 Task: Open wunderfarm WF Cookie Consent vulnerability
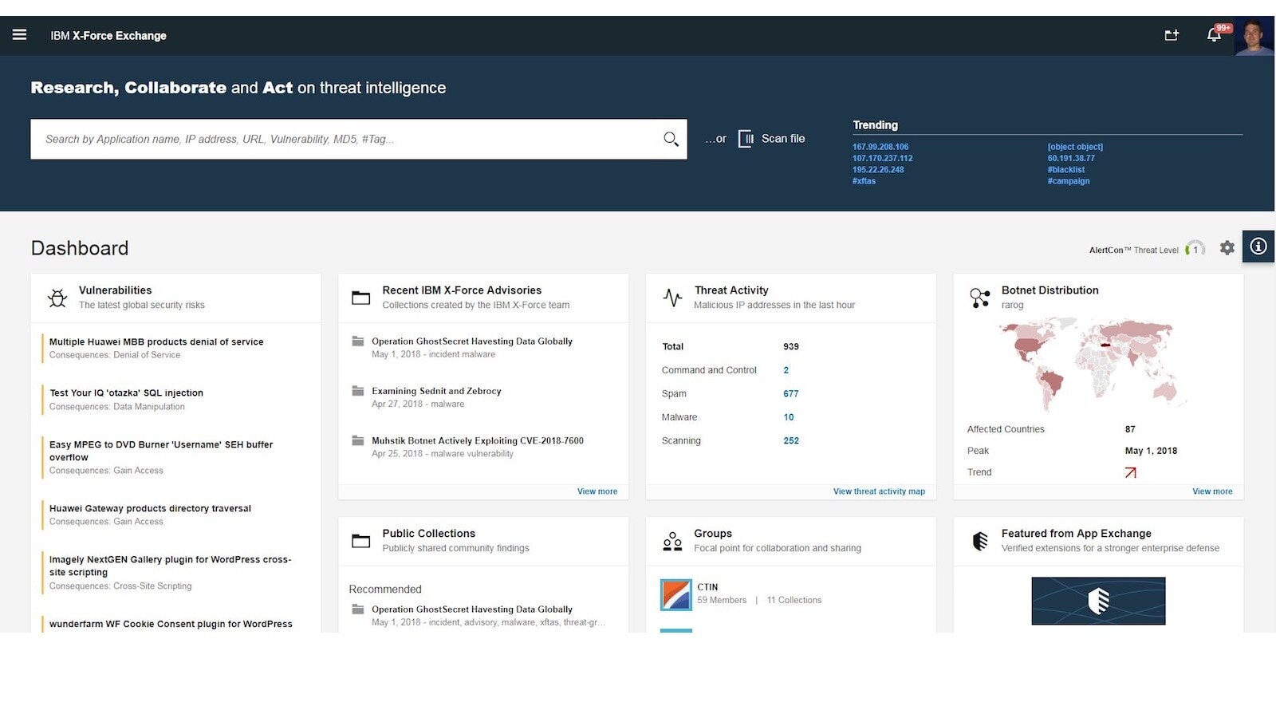point(171,624)
